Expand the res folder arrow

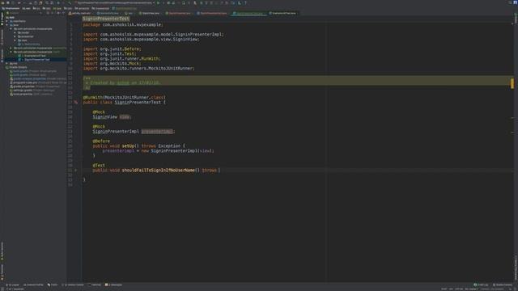(7, 63)
